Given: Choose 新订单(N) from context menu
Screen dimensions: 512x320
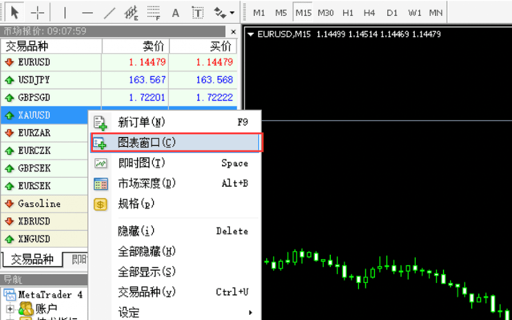Looking at the screenshot, I should coord(175,122).
